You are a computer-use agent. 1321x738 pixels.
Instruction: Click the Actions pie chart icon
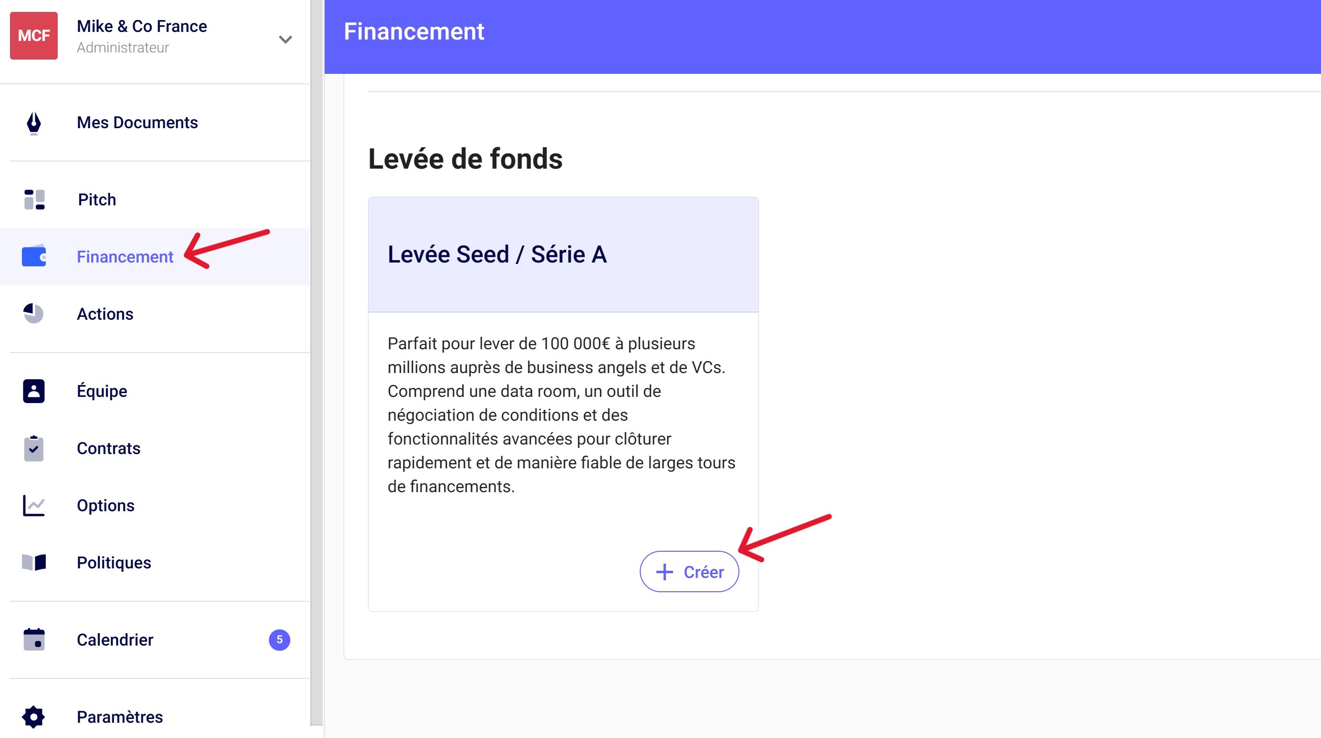pos(34,313)
